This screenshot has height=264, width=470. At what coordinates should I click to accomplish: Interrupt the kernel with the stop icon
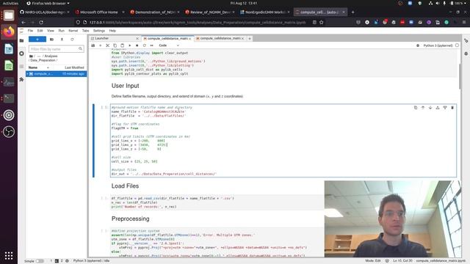pyautogui.click(x=137, y=45)
